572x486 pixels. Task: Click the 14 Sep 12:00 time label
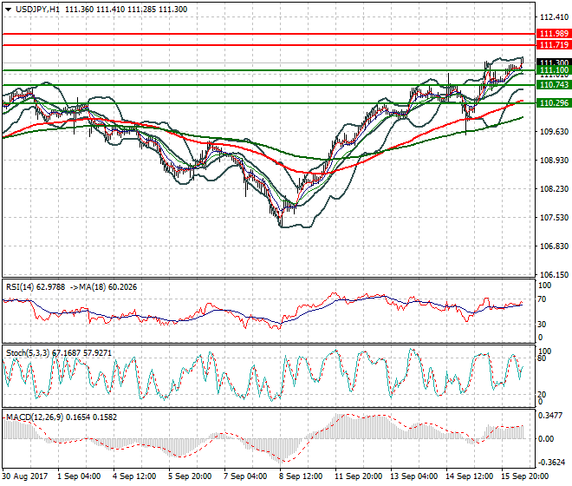470,476
